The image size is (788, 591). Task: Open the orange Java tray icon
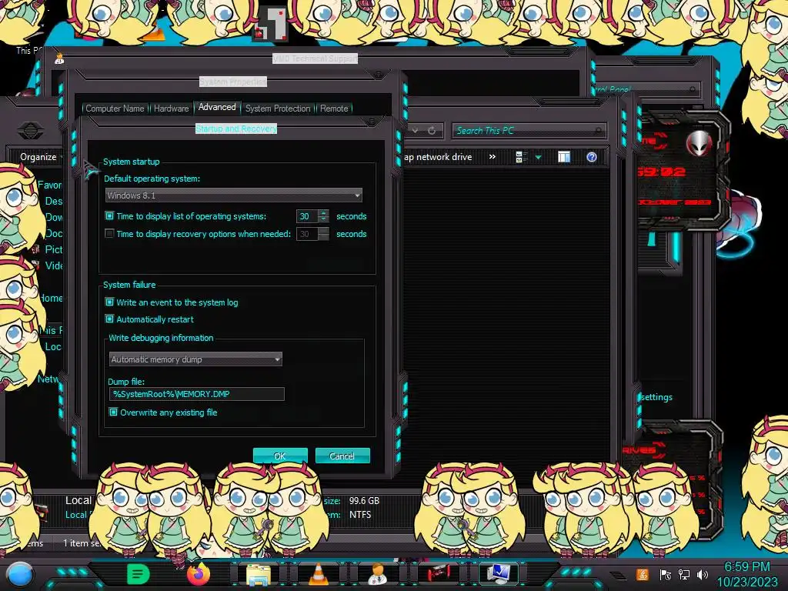point(643,574)
